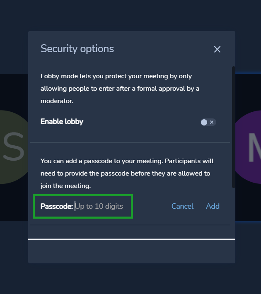
Task: Click empty footer area of dialog
Action: (x=132, y=251)
